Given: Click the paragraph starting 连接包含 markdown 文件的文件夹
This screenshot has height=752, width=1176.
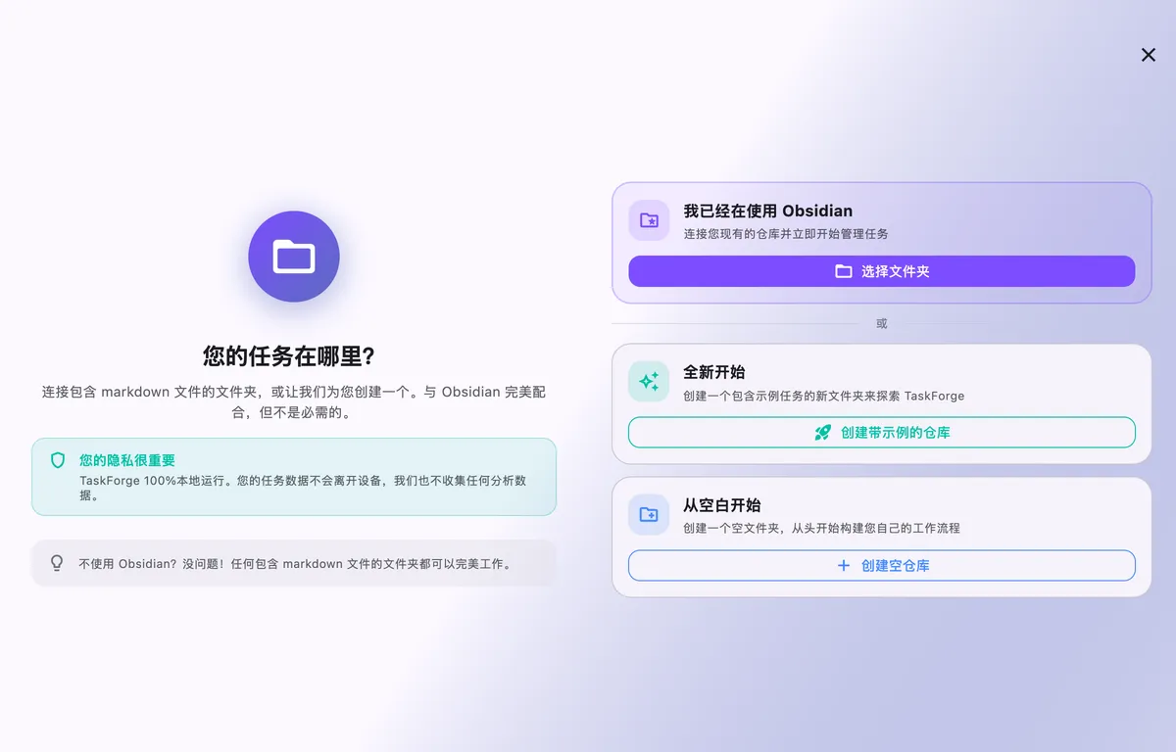Looking at the screenshot, I should point(293,402).
